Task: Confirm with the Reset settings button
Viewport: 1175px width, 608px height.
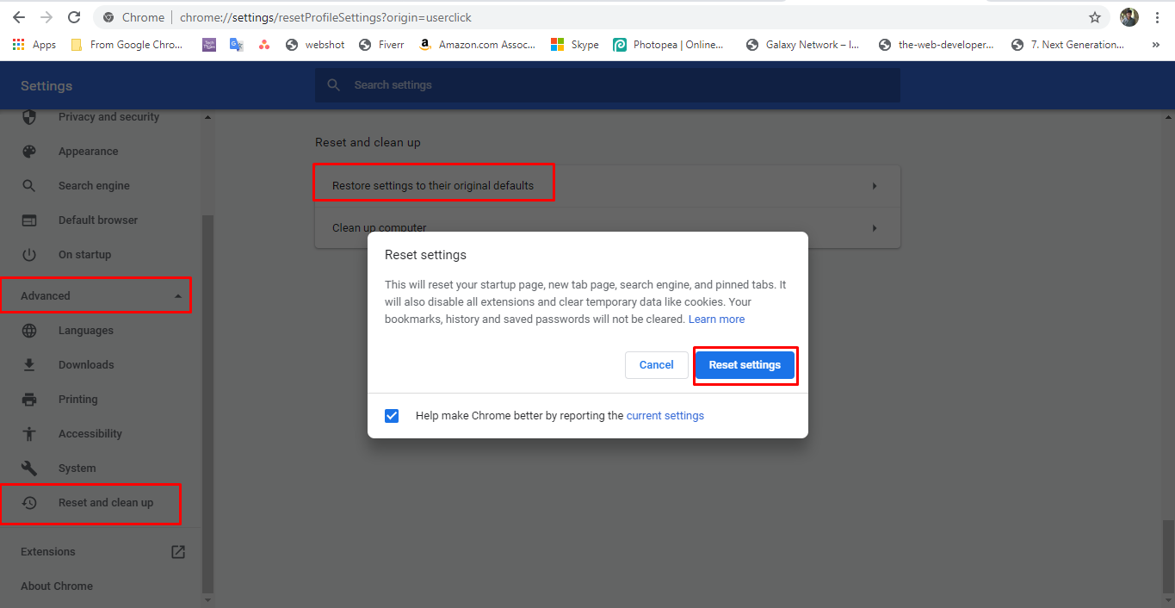Action: click(x=745, y=365)
